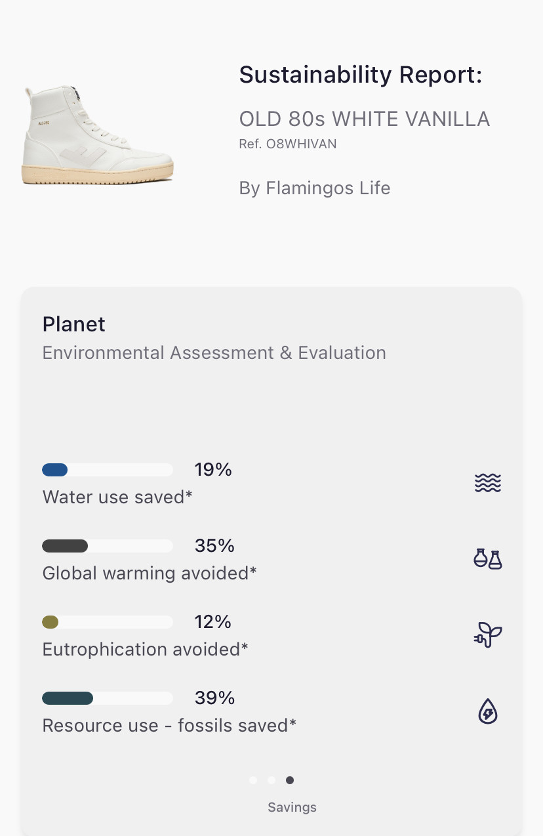Click the Global warming avoided* label
Image resolution: width=543 pixels, height=836 pixels.
[x=150, y=573]
